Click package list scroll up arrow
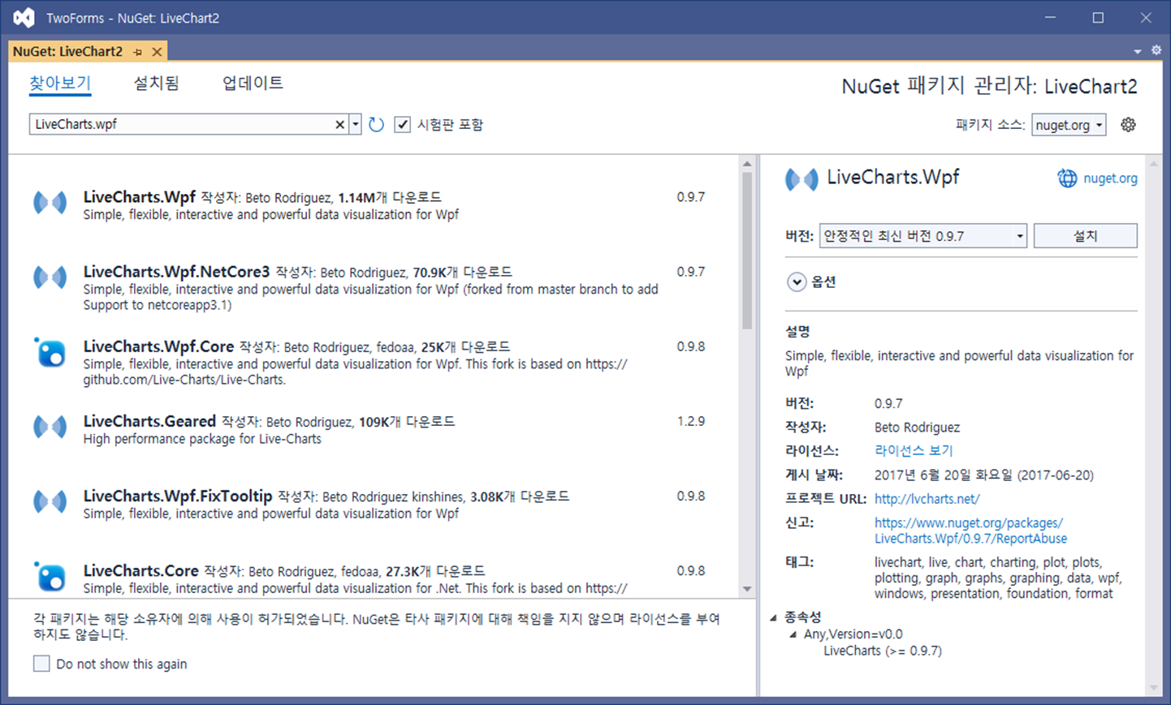Viewport: 1171px width, 705px height. pos(747,164)
